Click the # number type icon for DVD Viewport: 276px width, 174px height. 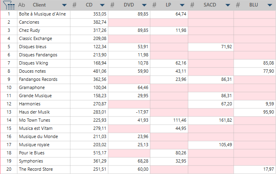tap(113, 5)
